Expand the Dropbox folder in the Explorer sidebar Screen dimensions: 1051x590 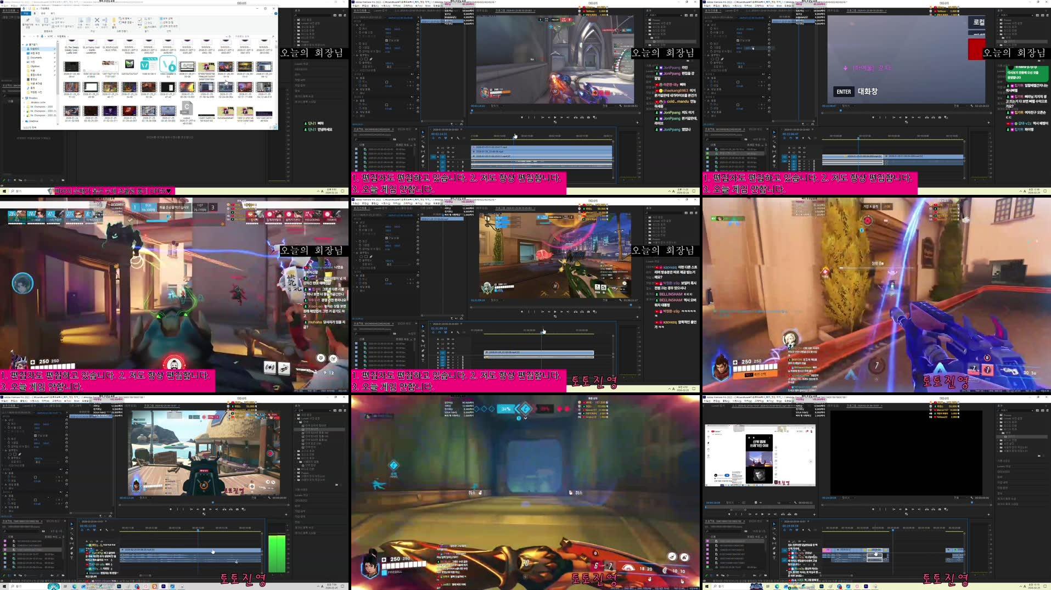point(24,98)
